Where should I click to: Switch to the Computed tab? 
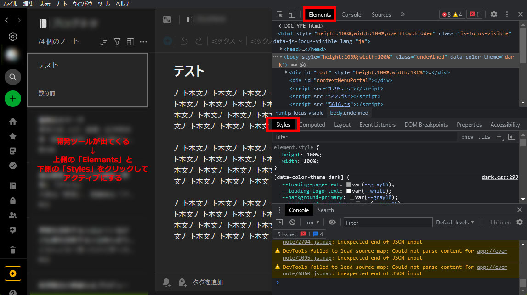312,124
